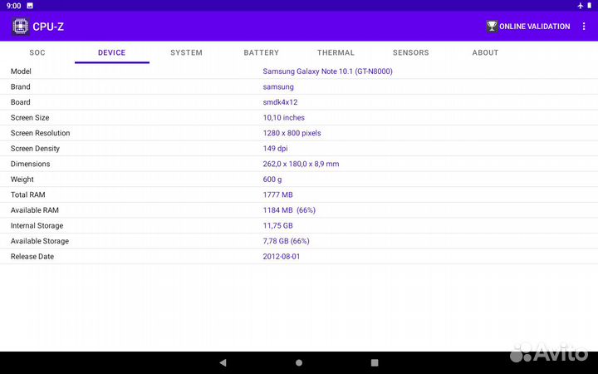The image size is (598, 374).
Task: Select the DEVICE tab
Action: coord(112,52)
